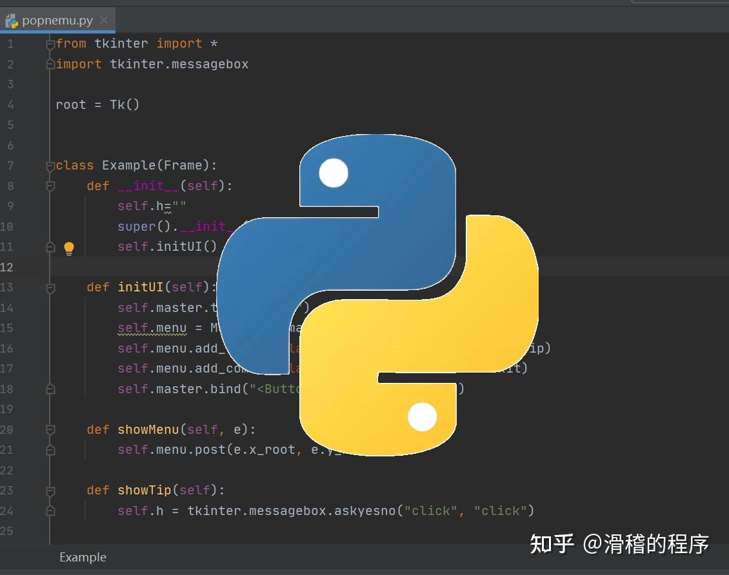This screenshot has width=729, height=575.
Task: Click 'showMenu' in the def on line 20
Action: 148,429
